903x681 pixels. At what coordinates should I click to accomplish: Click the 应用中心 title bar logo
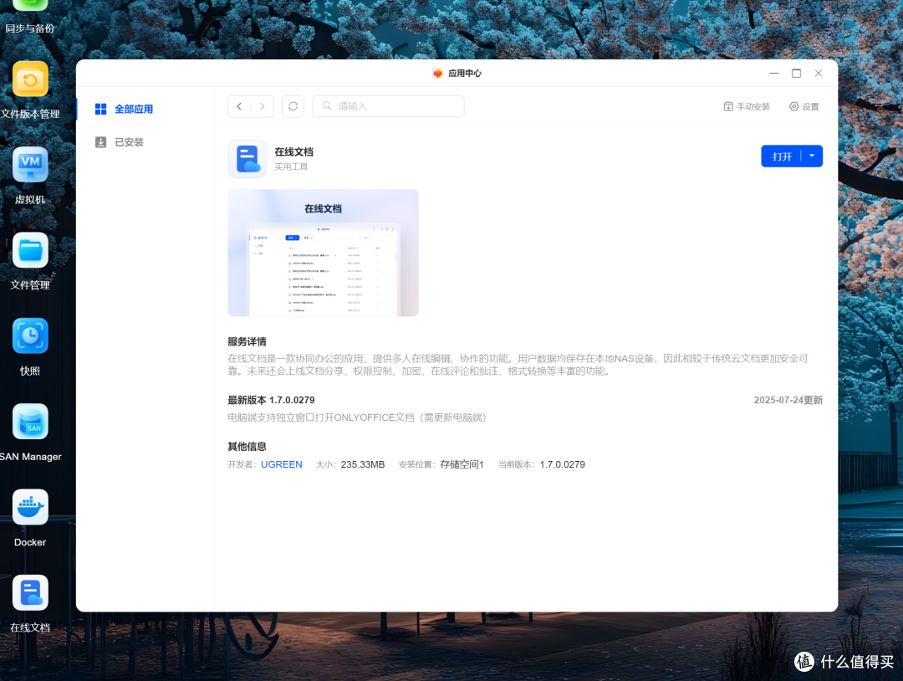pos(437,73)
